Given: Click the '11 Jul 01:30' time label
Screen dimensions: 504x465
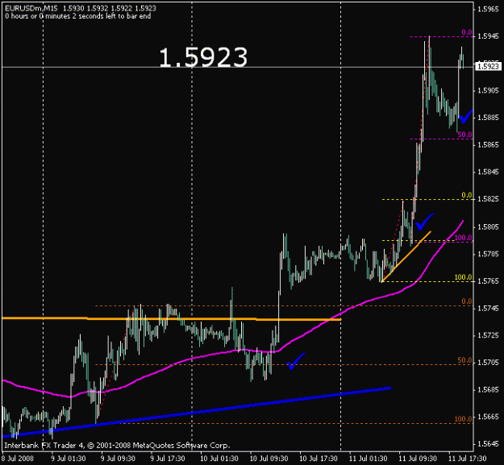Looking at the screenshot, I should click(x=369, y=459).
